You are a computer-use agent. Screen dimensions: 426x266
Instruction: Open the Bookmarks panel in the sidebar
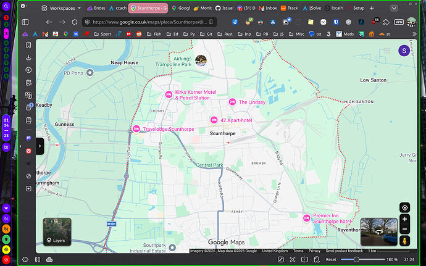click(x=28, y=45)
